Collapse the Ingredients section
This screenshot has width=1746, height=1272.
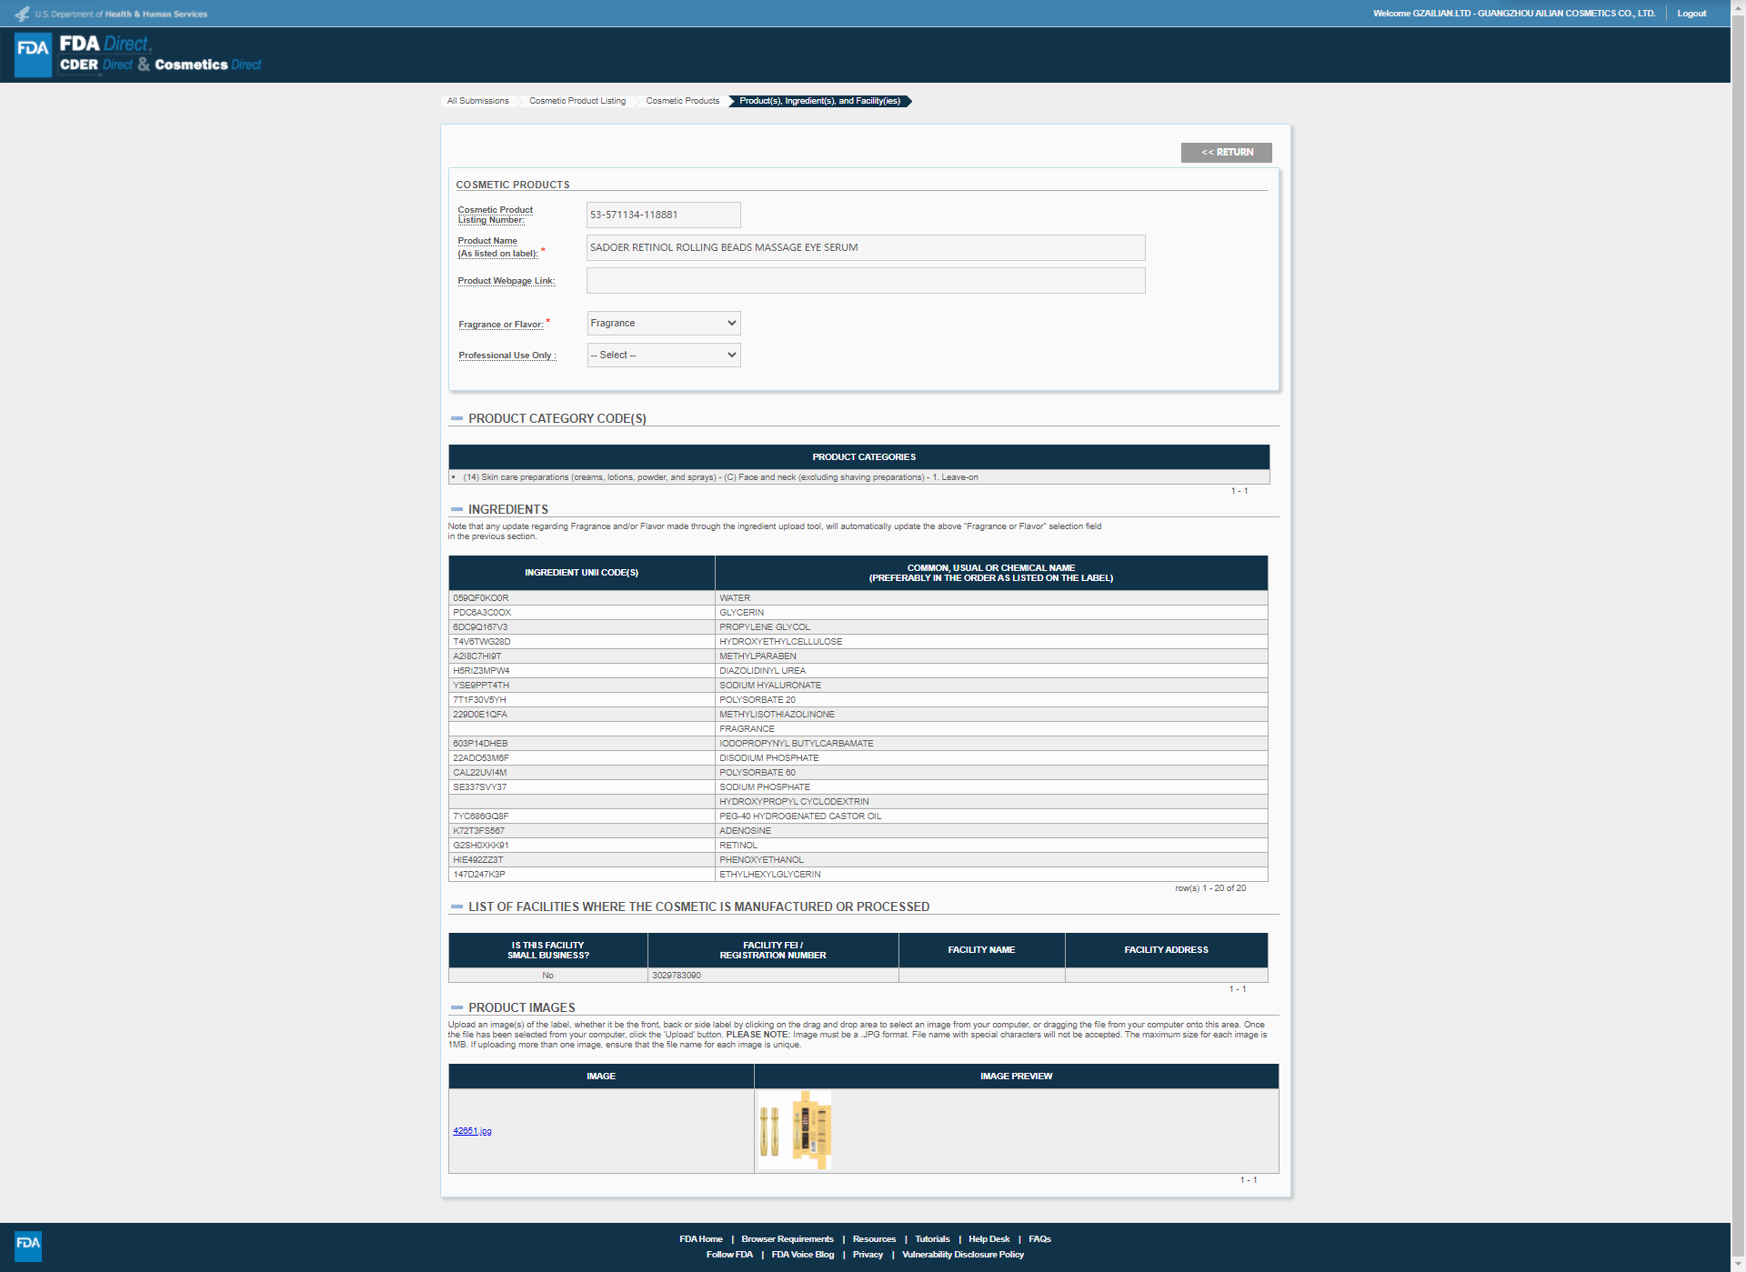tap(457, 510)
